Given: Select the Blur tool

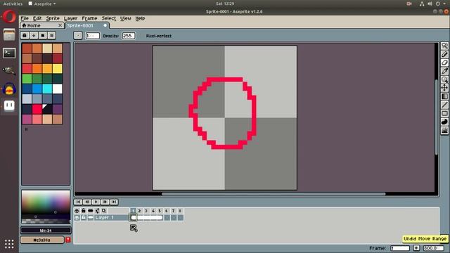Looking at the screenshot, I should pyautogui.click(x=444, y=130).
